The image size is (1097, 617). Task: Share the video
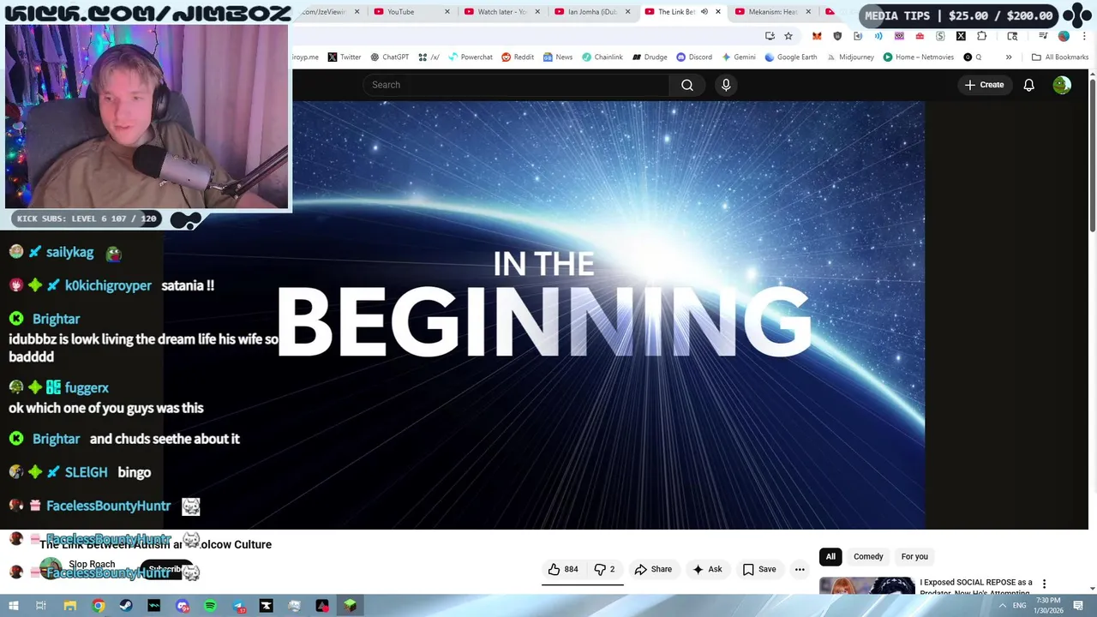[653, 569]
